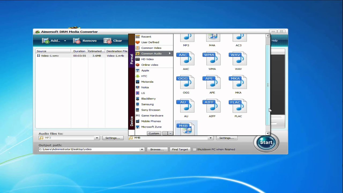Click the format list scroll-up arrow
Viewport: 343px width, 193px height.
268,36
